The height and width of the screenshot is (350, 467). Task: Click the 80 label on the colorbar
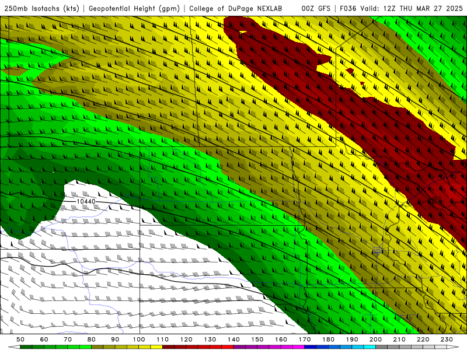click(92, 339)
